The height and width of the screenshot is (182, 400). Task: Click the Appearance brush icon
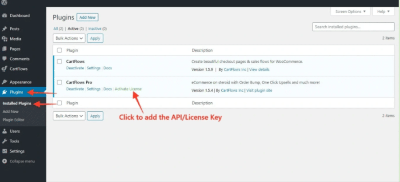click(4, 82)
